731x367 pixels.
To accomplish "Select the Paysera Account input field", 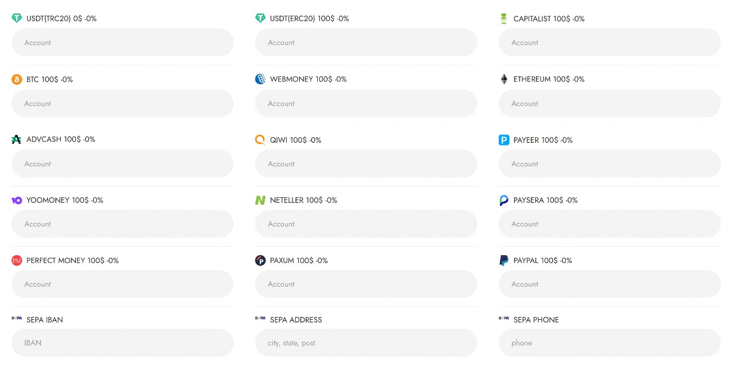I will coord(610,224).
